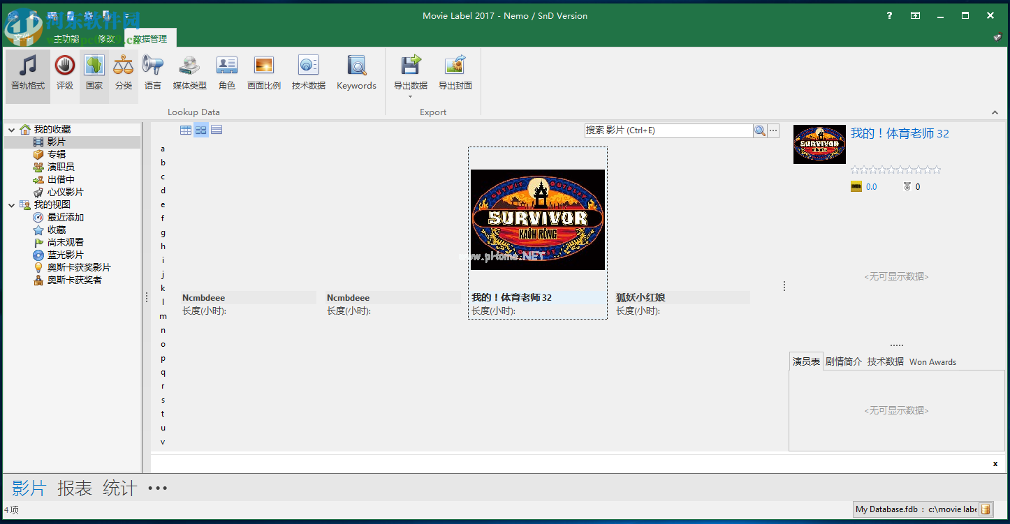
Task: Switch to the 演员表 tab
Action: 806,361
